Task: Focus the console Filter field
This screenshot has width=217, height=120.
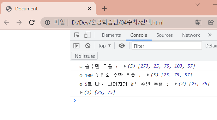Action: tap(167, 46)
